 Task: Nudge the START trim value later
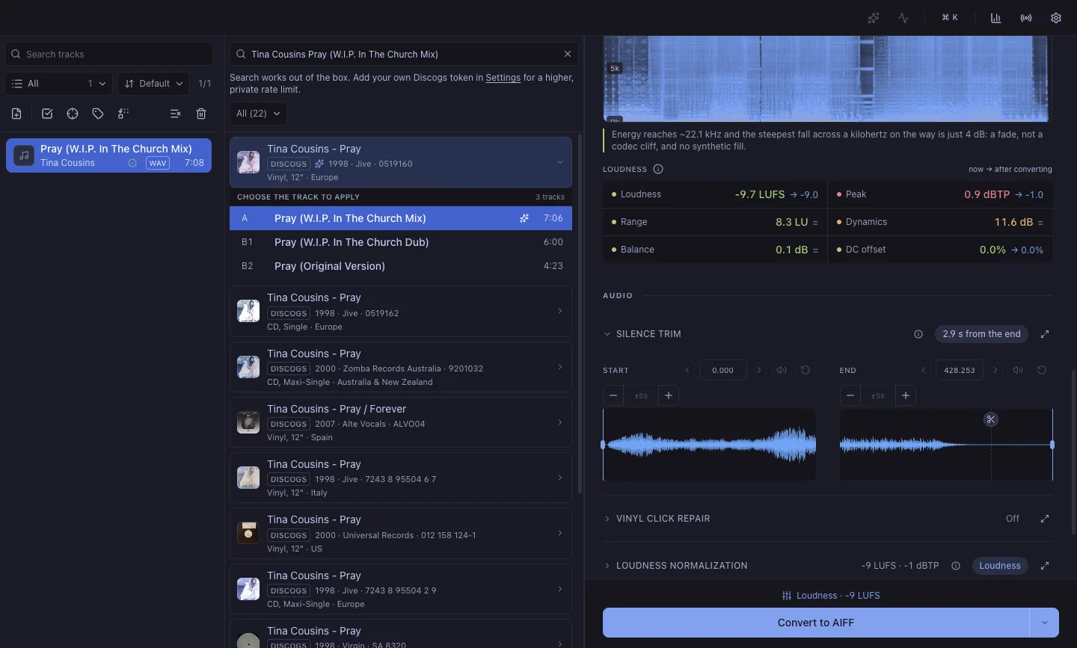coord(759,370)
